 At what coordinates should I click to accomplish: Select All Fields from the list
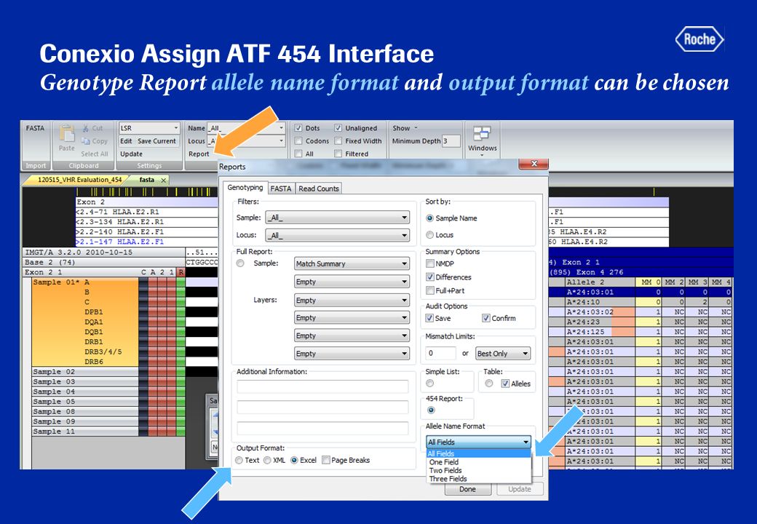point(478,453)
